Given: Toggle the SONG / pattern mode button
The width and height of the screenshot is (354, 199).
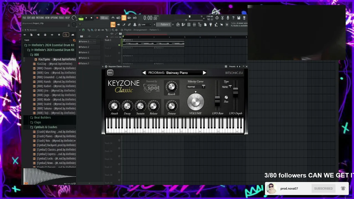Looking at the screenshot, I should pos(81,18).
